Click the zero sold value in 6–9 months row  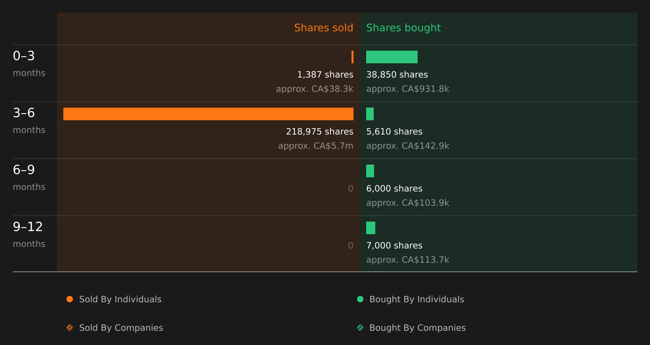tap(351, 188)
